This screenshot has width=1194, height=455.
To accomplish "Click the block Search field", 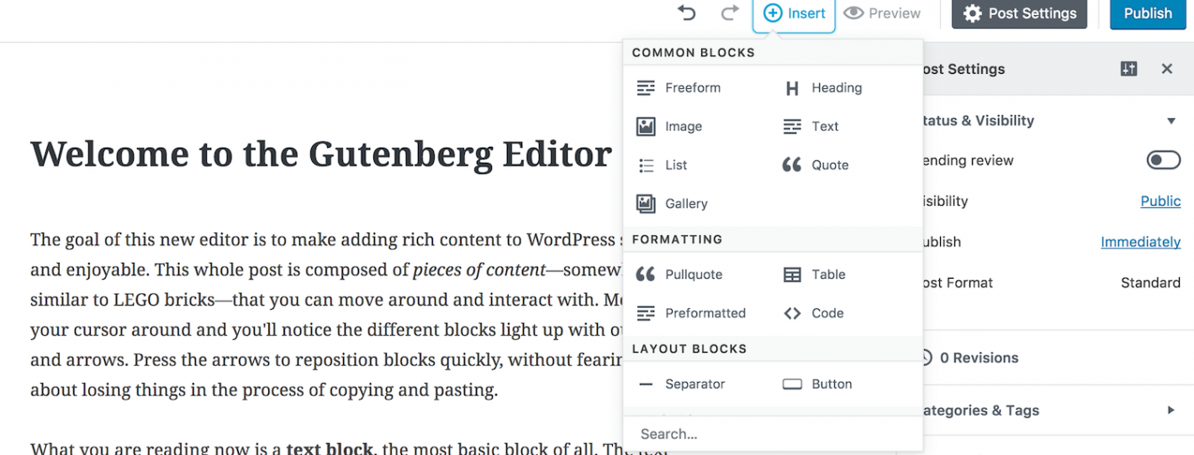I will (x=772, y=434).
